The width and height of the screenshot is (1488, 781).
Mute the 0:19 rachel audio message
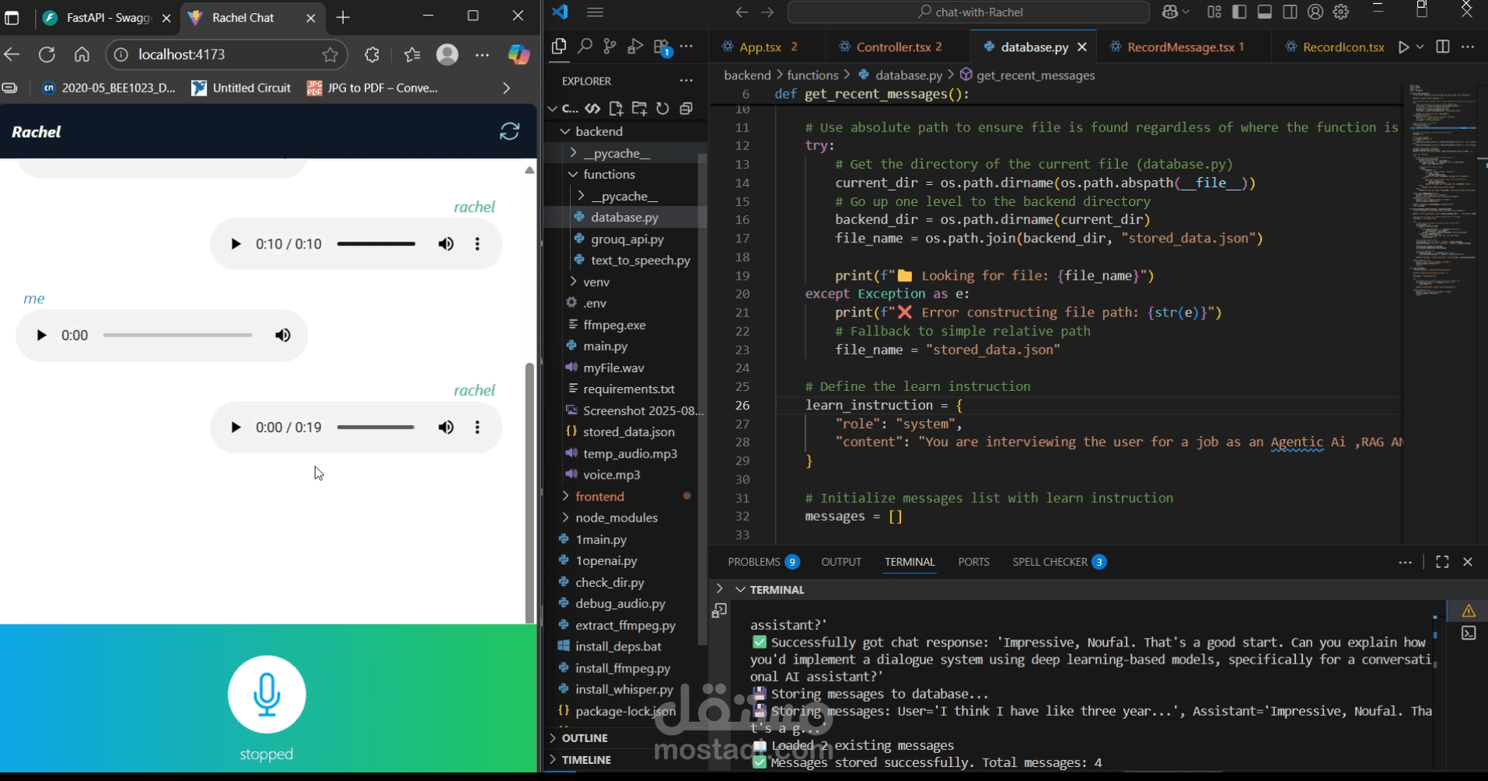coord(445,427)
